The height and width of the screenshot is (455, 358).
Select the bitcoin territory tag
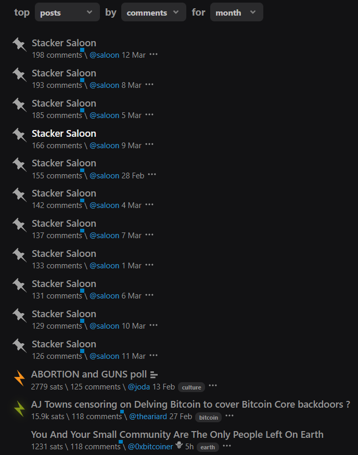point(209,418)
